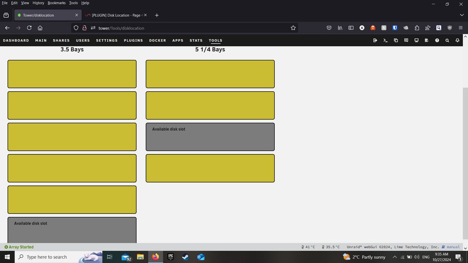The image size is (468, 263).
Task: Open the Unraid PLUGINS page
Action: tap(133, 40)
